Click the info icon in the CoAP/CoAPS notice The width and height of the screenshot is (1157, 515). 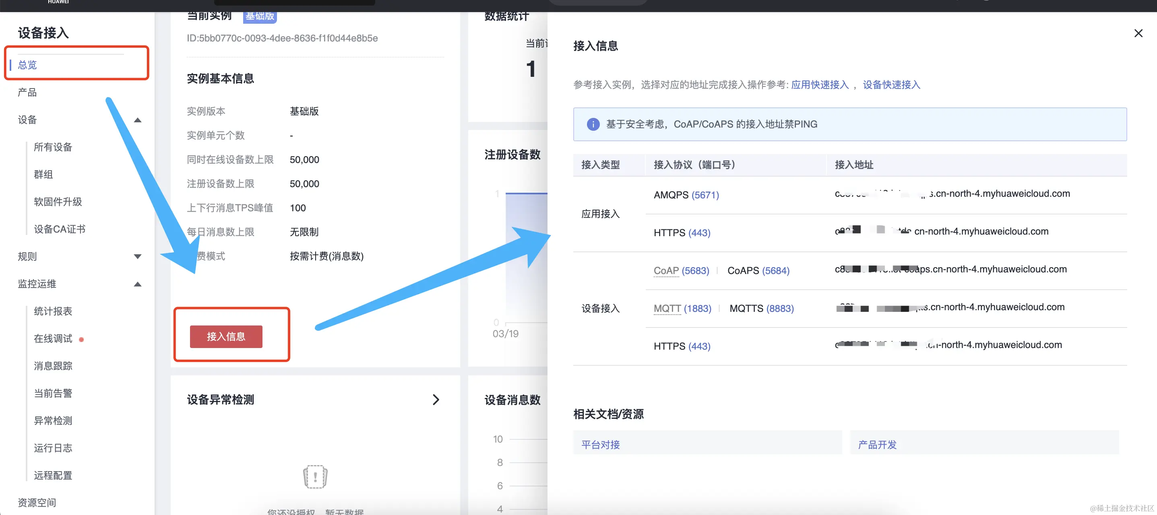[593, 124]
